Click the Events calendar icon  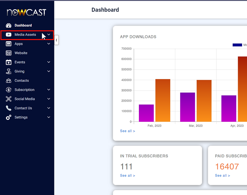pos(9,62)
